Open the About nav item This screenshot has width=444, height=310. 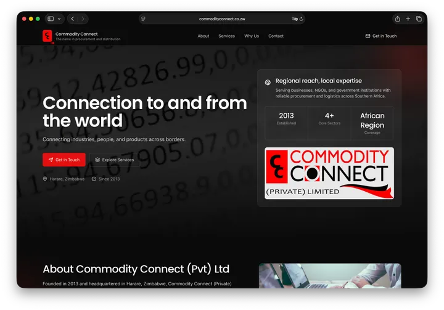tap(203, 36)
